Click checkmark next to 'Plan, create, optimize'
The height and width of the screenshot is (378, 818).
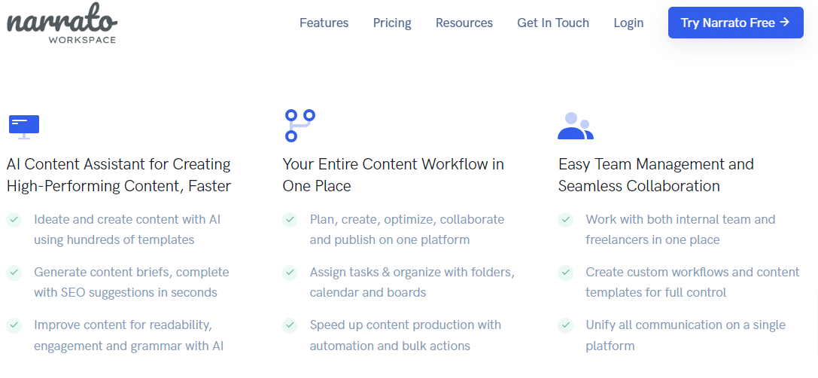coord(290,220)
